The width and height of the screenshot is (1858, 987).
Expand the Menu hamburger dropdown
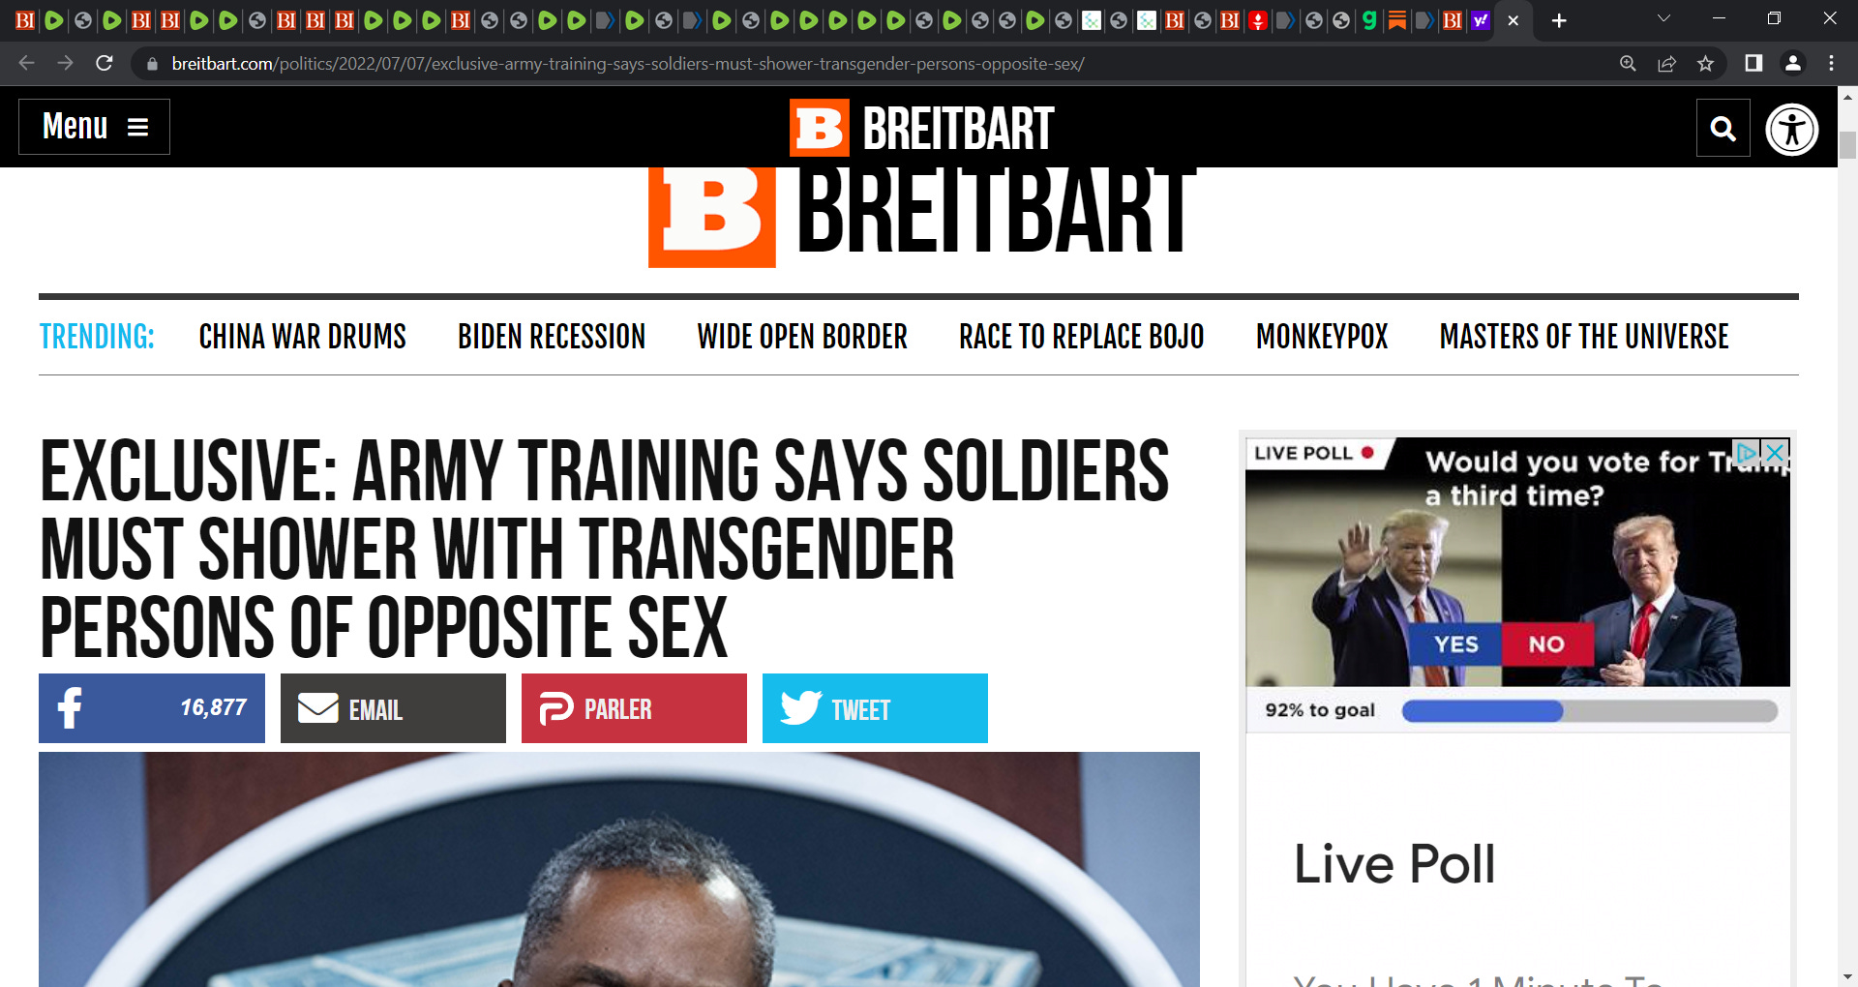point(94,127)
